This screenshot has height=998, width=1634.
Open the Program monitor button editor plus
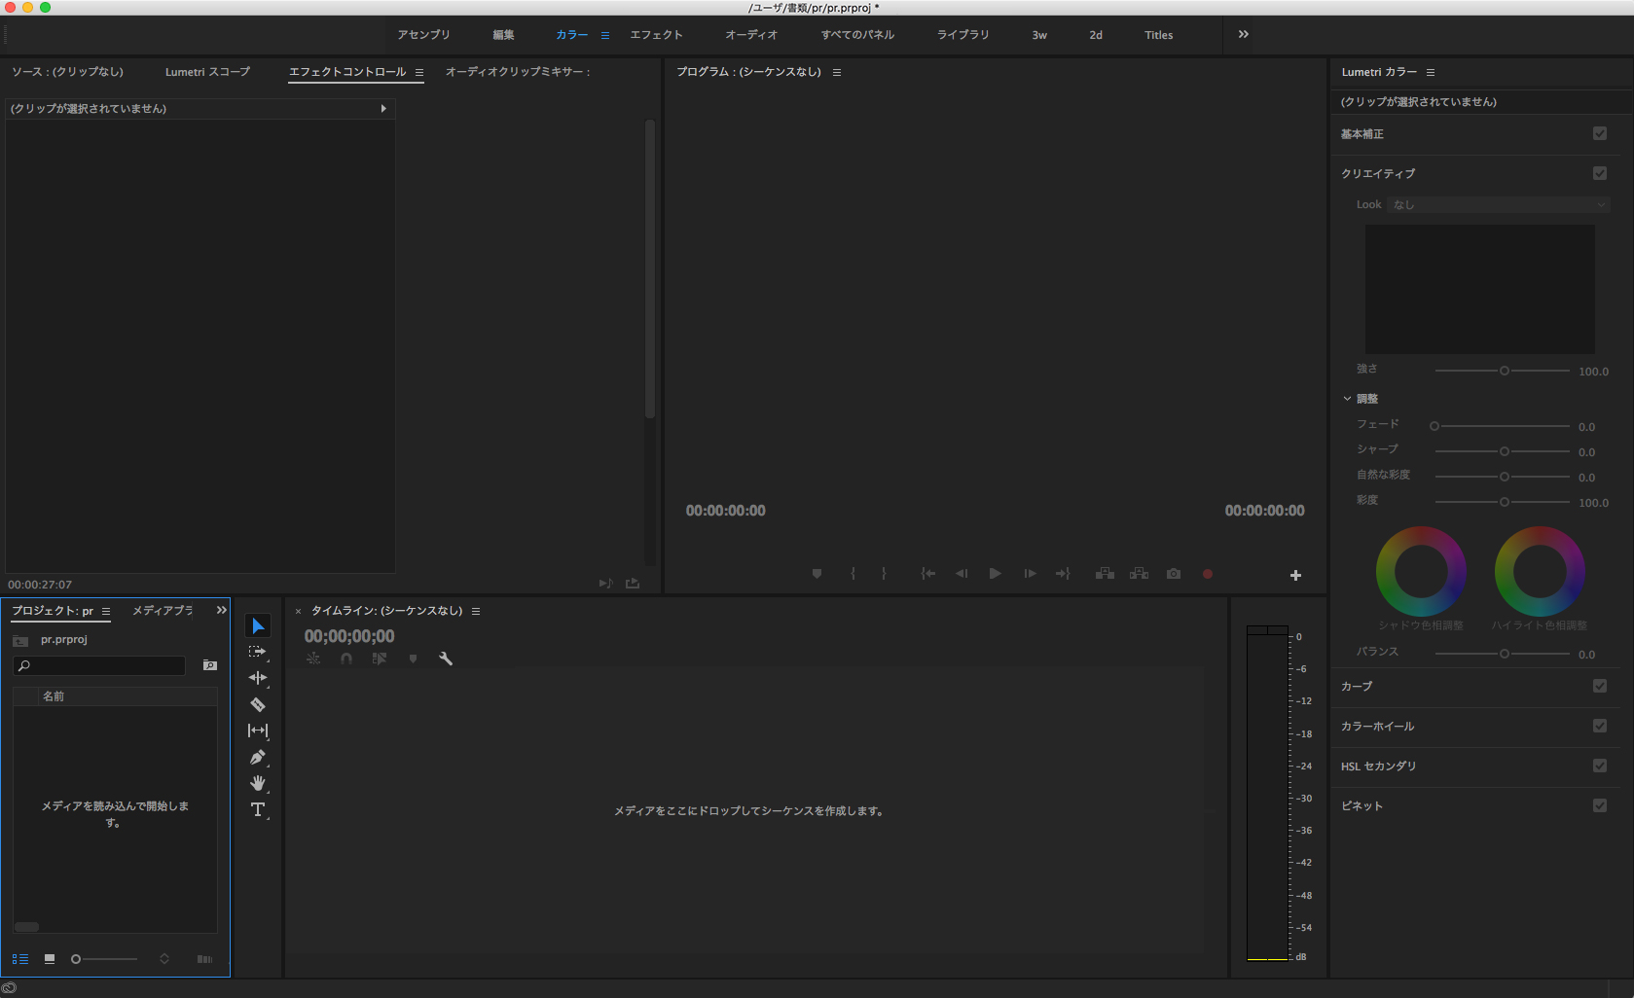1295,575
